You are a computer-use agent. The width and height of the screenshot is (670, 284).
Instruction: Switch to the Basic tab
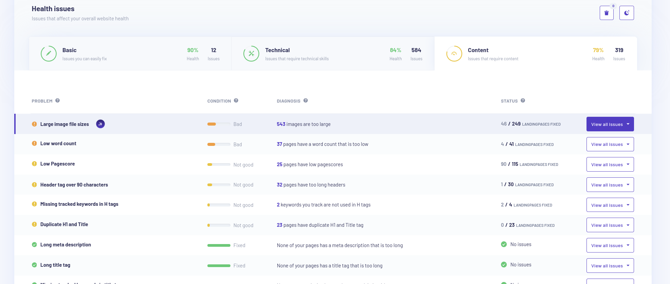point(130,53)
